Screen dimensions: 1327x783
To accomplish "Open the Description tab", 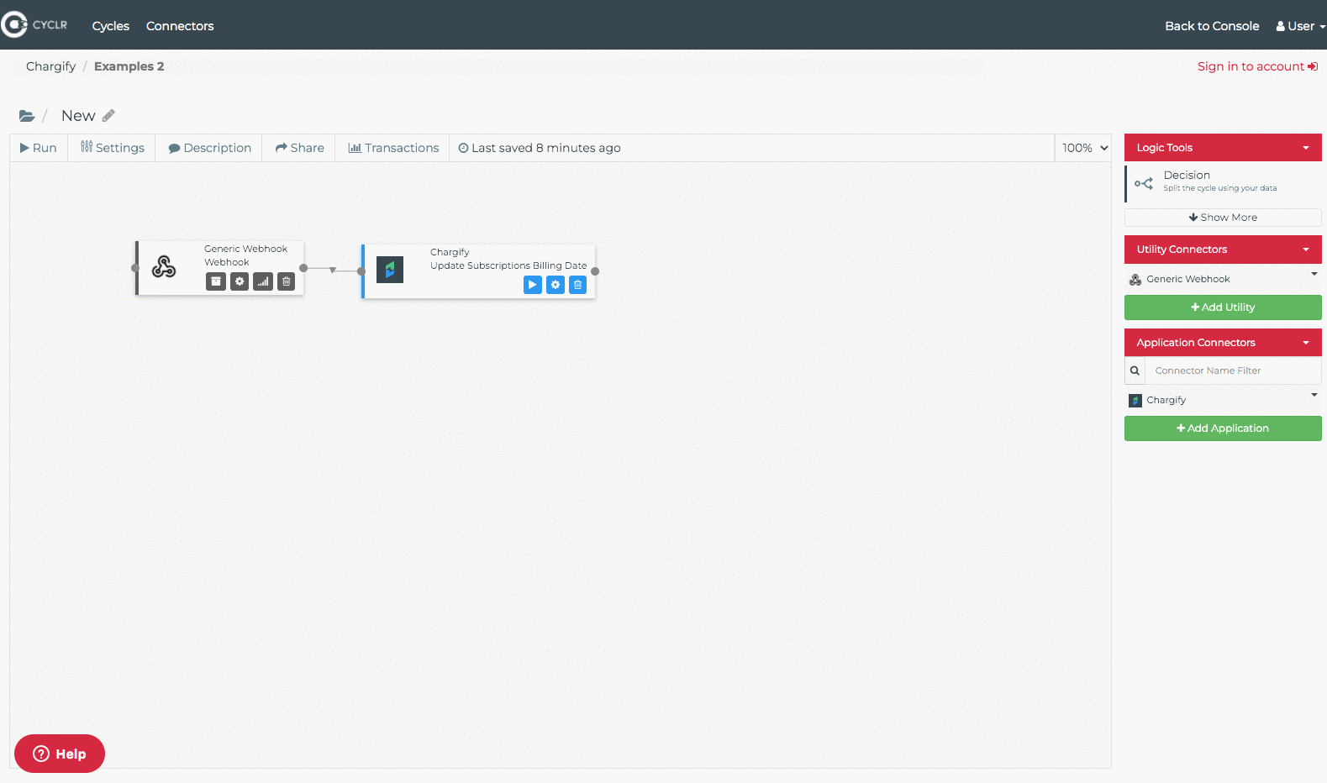I will [x=209, y=148].
